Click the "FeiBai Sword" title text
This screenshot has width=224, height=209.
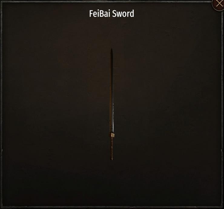112,14
